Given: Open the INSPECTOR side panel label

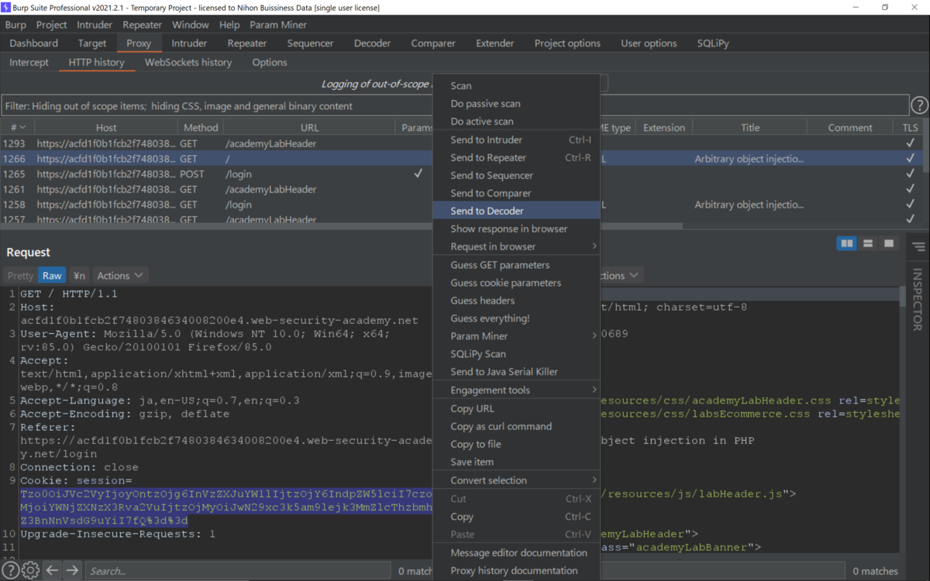Looking at the screenshot, I should (918, 301).
